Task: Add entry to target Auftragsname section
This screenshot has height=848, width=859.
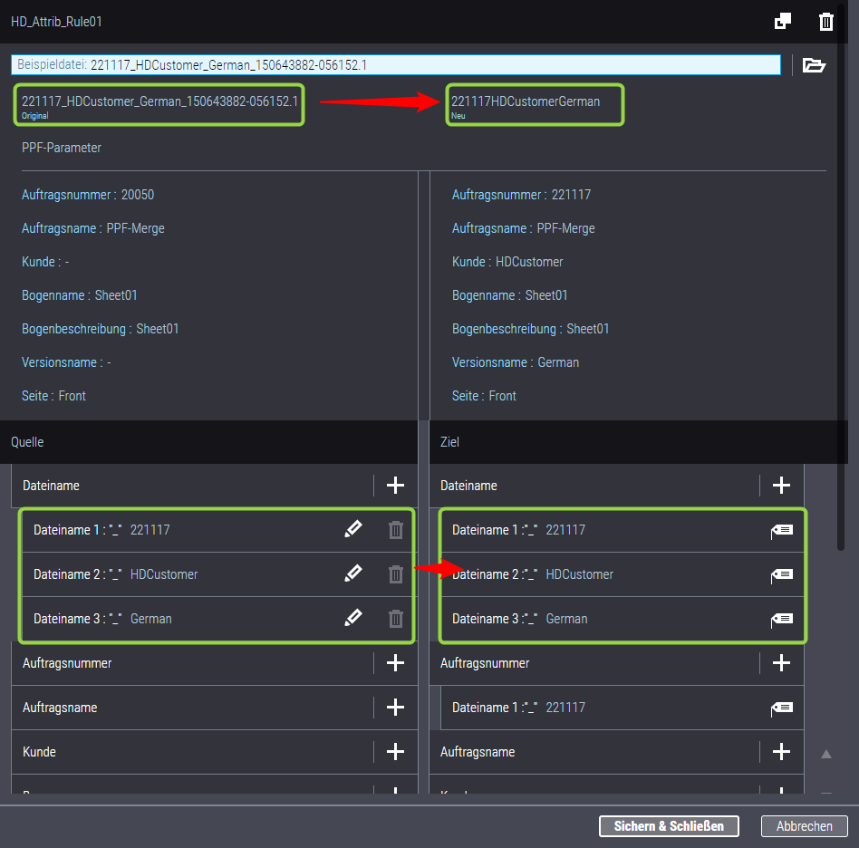Action: tap(781, 752)
